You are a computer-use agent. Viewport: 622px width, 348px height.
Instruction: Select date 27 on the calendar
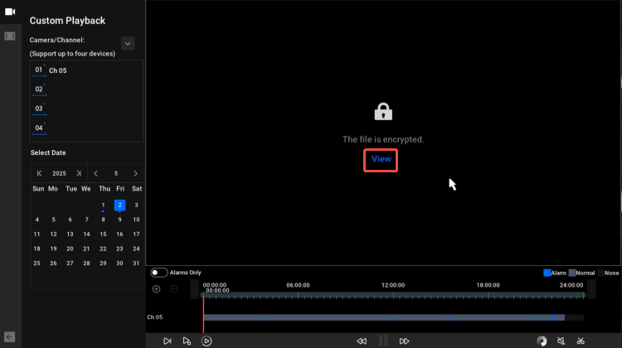[x=70, y=263]
